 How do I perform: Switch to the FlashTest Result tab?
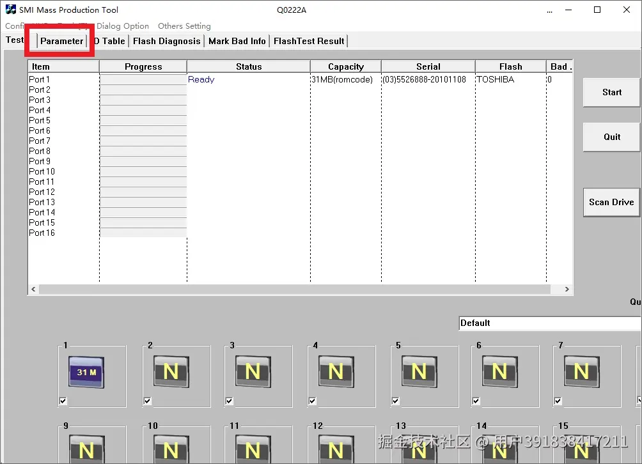309,41
